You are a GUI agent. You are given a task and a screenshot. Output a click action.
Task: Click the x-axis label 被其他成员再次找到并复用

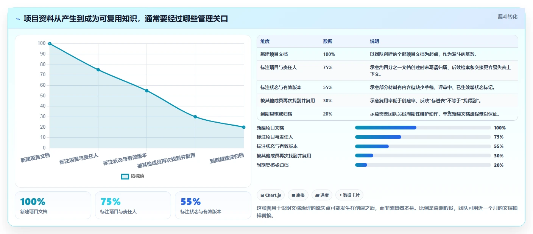pos(166,161)
